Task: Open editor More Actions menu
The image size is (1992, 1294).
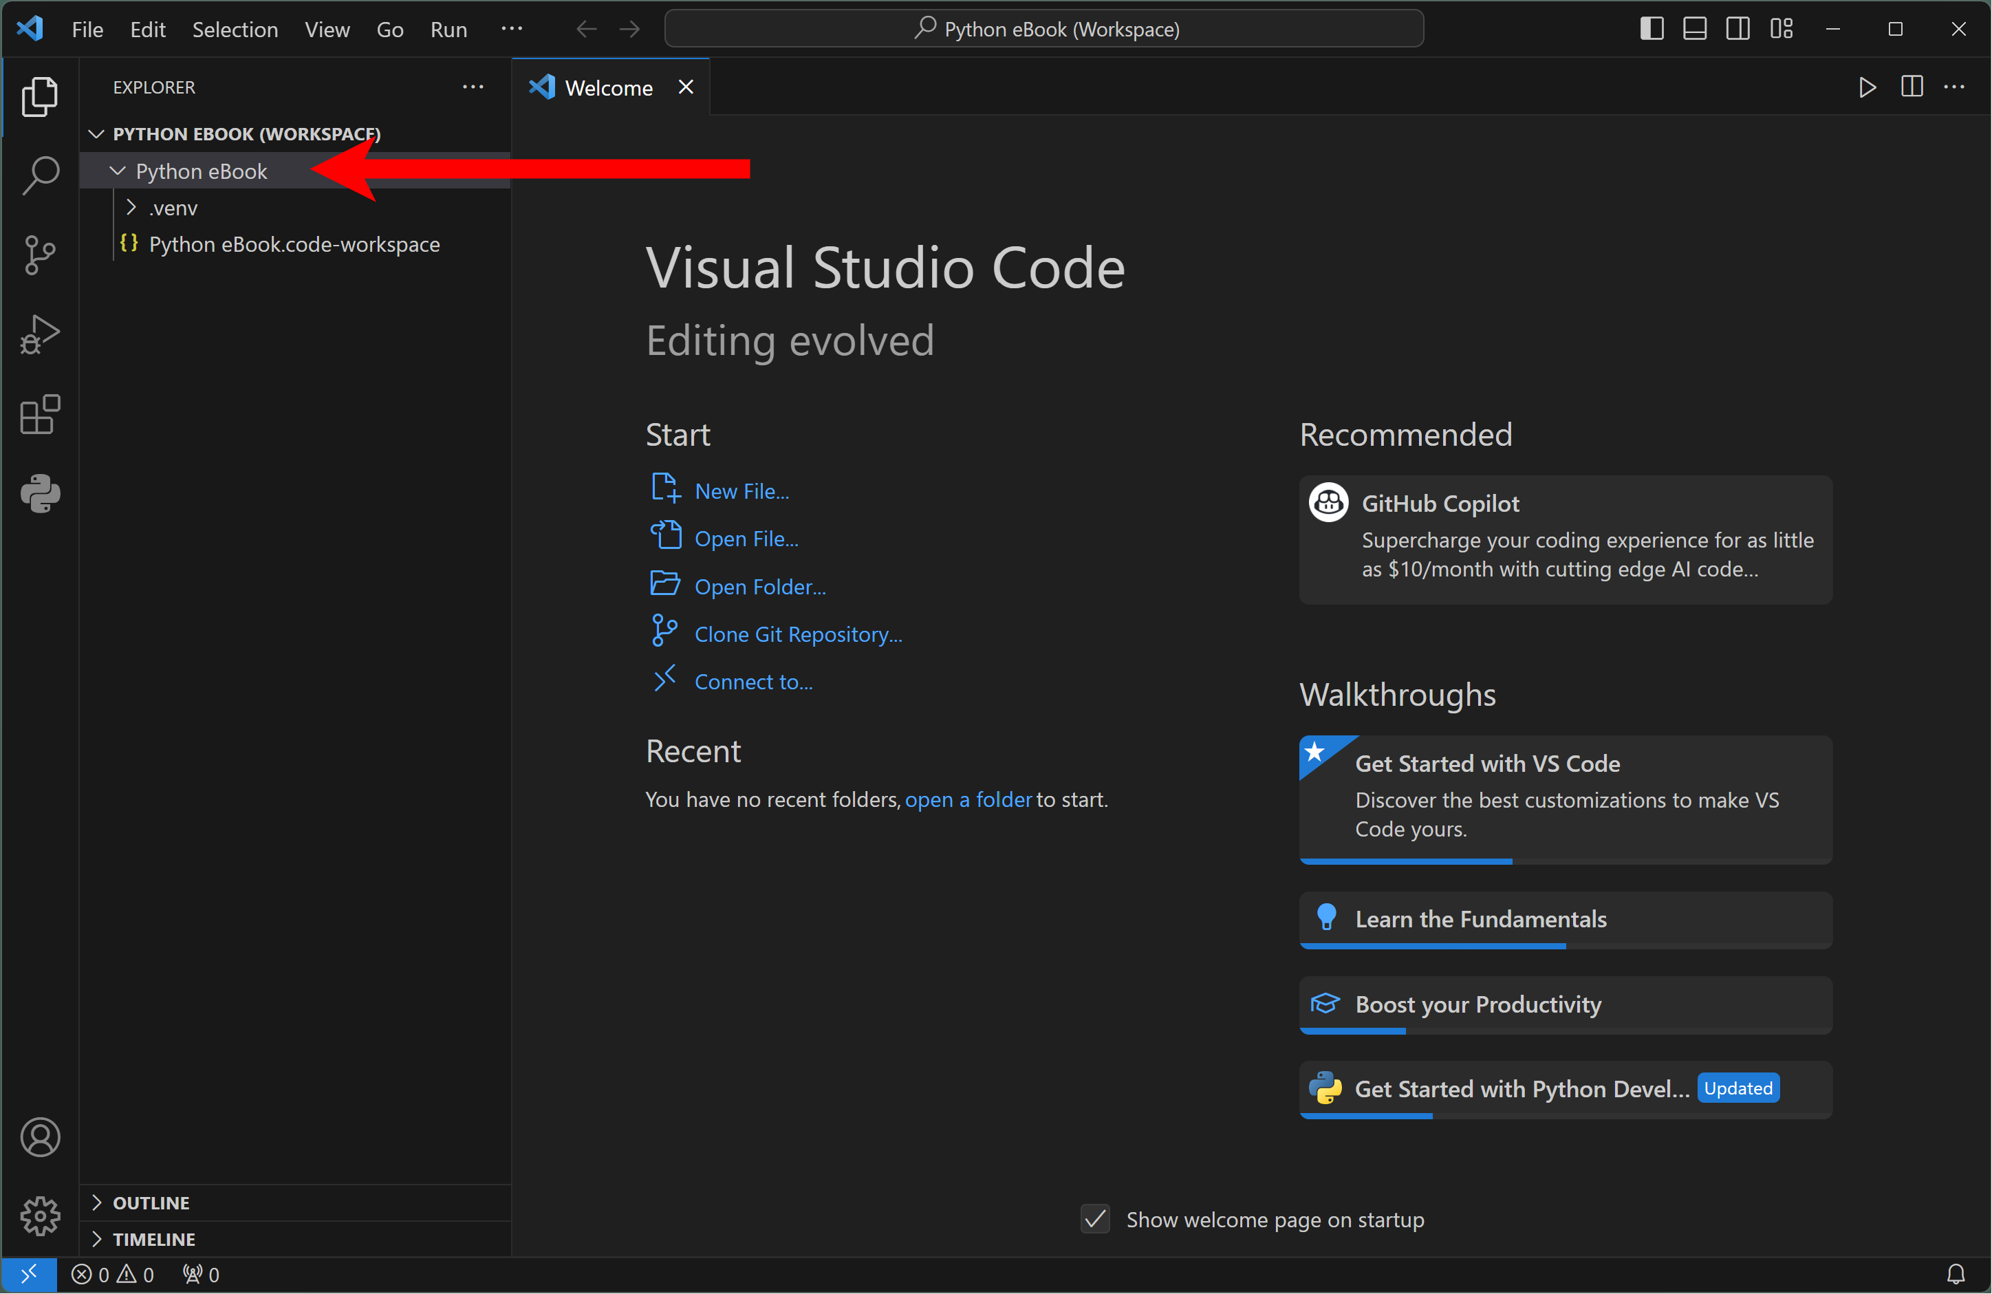Action: (1954, 87)
